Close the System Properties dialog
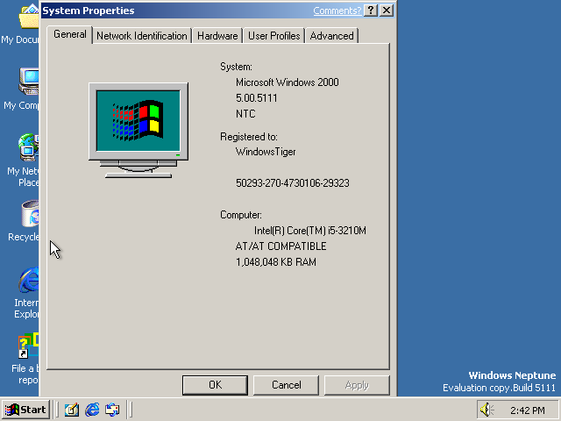This screenshot has height=421, width=561. [387, 11]
